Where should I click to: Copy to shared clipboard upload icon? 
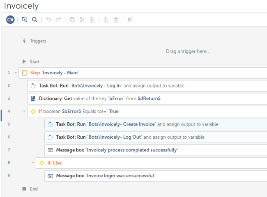pos(106,20)
